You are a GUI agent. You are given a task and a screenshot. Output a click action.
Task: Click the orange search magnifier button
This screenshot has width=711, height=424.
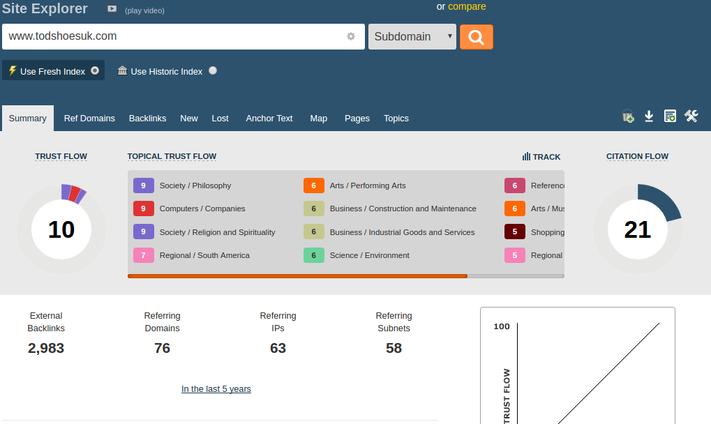[x=476, y=37]
